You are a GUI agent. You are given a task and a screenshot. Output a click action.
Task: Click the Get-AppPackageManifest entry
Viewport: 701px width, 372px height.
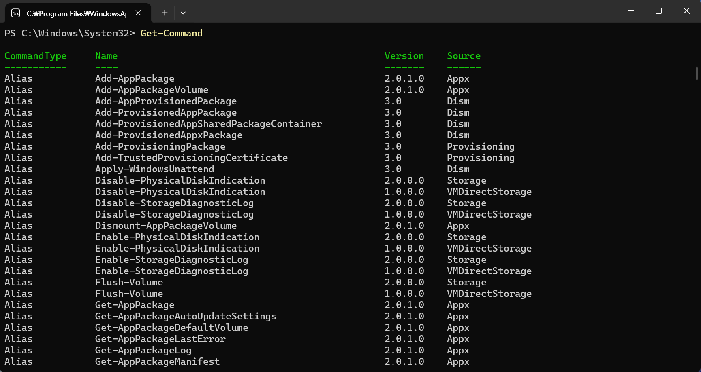click(x=158, y=361)
